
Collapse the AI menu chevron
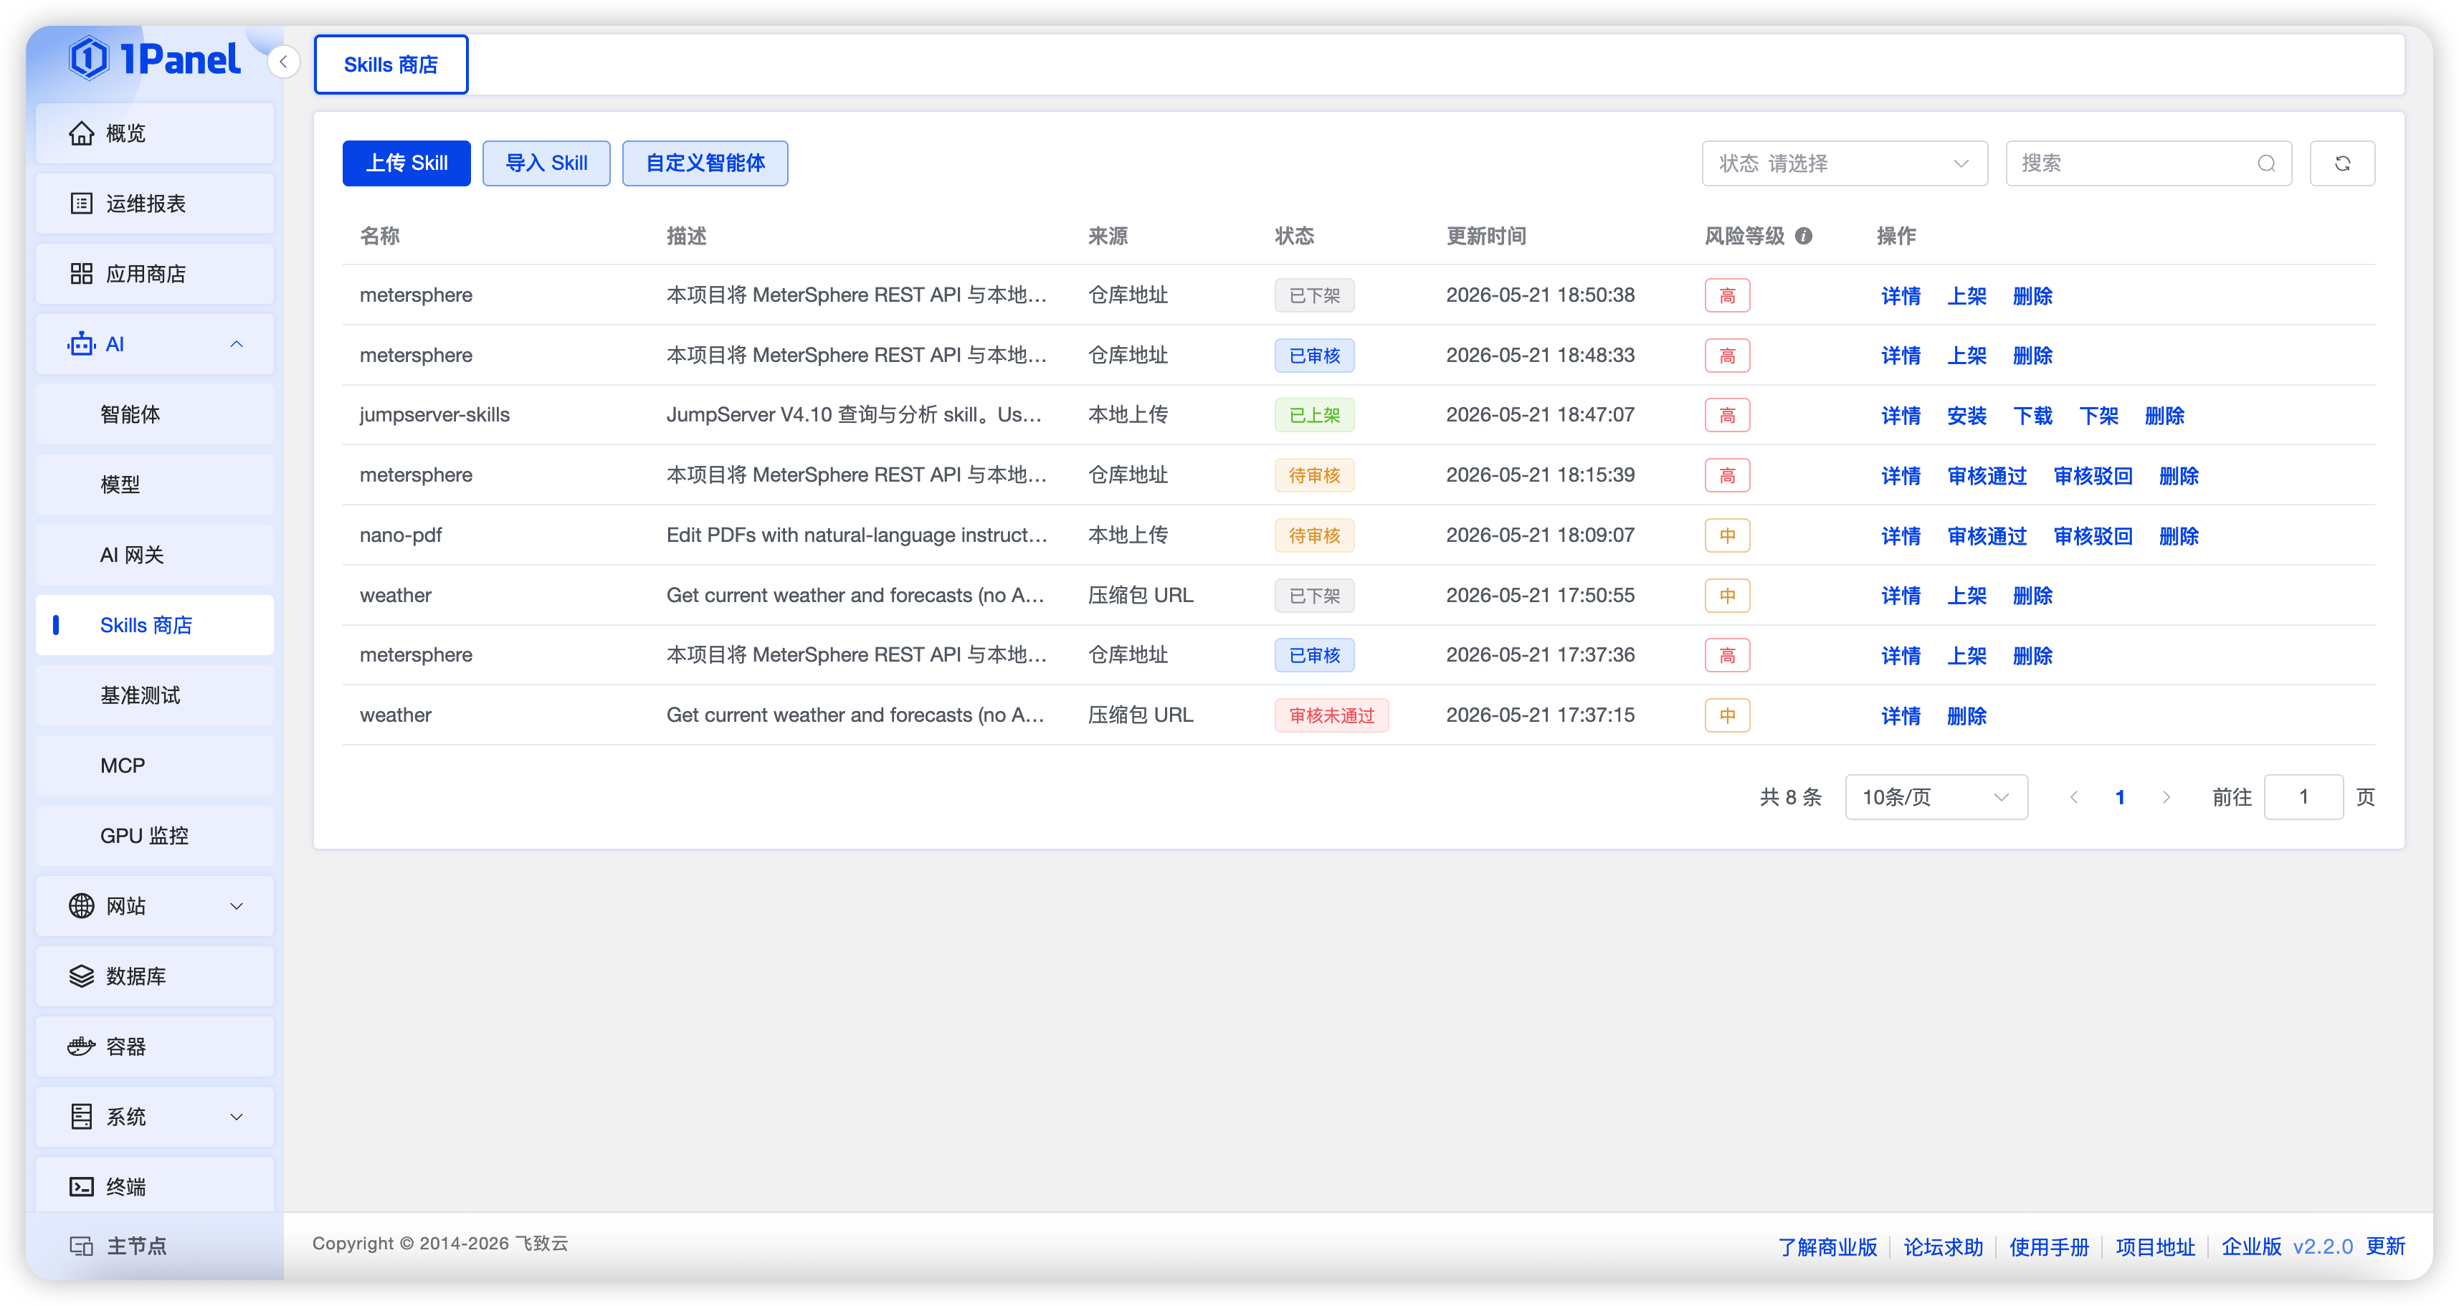237,343
